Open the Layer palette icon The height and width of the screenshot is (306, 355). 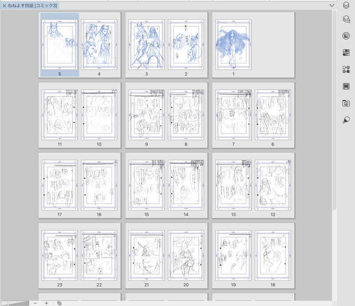pyautogui.click(x=346, y=5)
